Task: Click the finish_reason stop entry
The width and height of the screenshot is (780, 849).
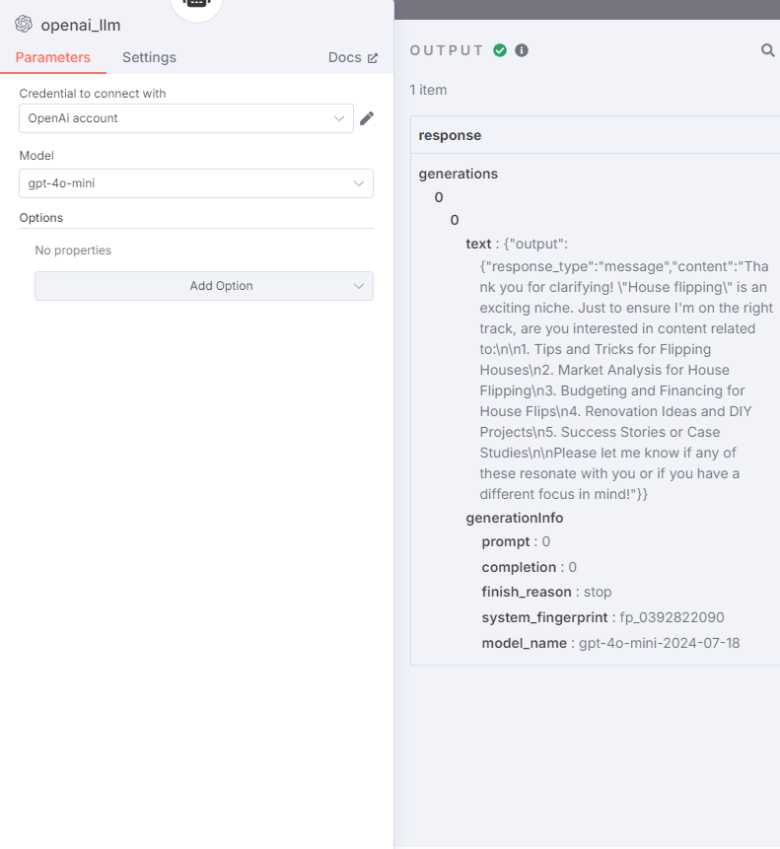Action: pos(546,592)
